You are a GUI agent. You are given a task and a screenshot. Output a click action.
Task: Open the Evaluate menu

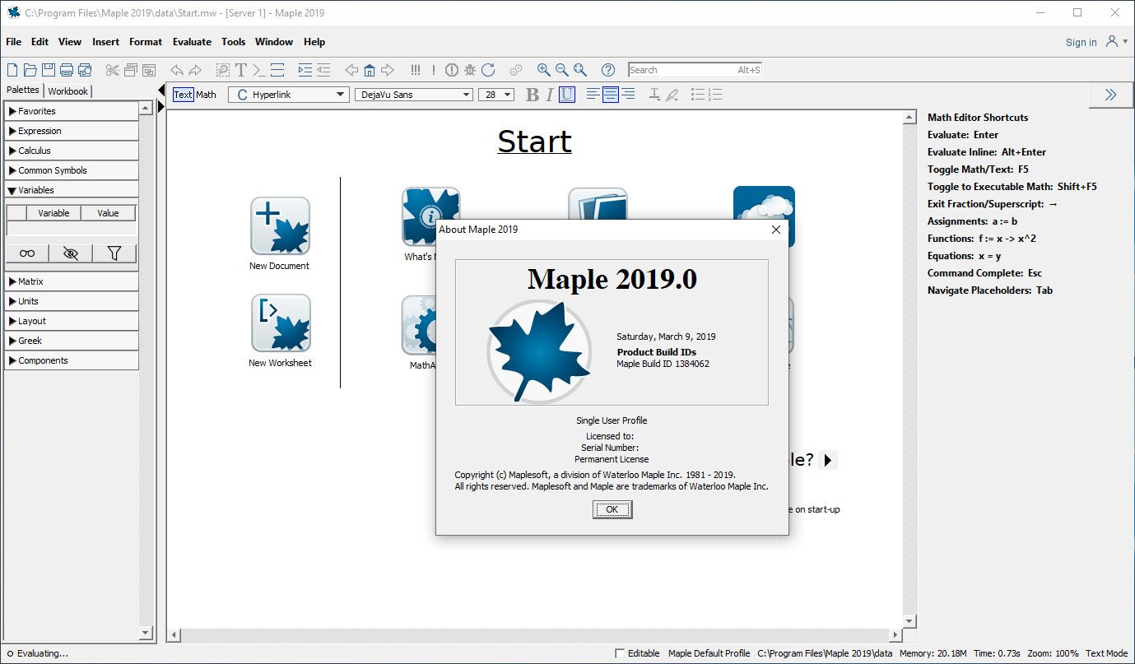click(192, 42)
